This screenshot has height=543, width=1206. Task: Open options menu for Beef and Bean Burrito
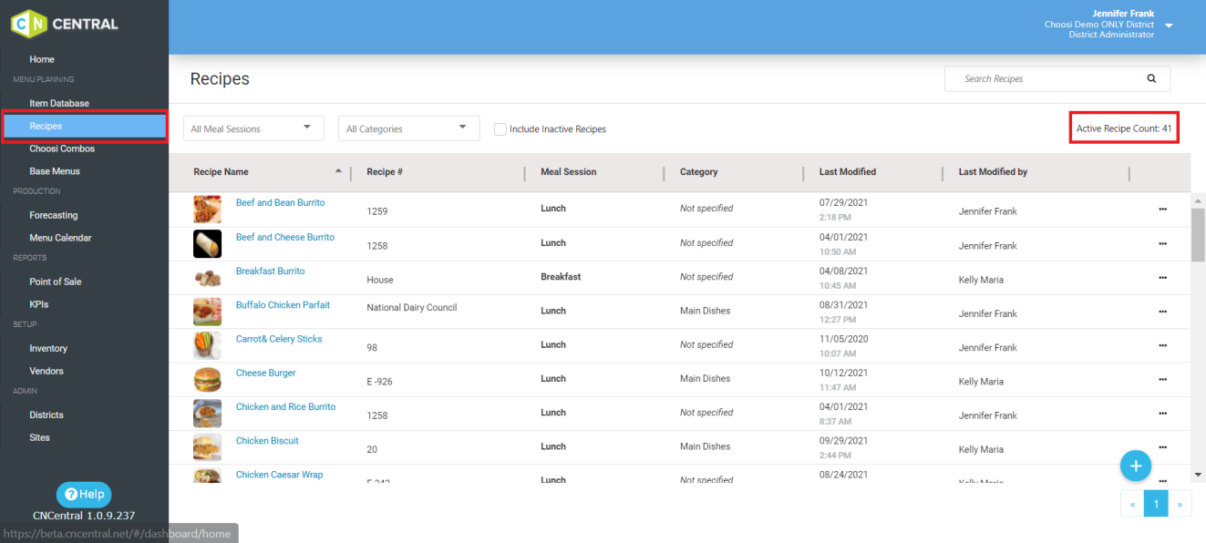(x=1162, y=210)
